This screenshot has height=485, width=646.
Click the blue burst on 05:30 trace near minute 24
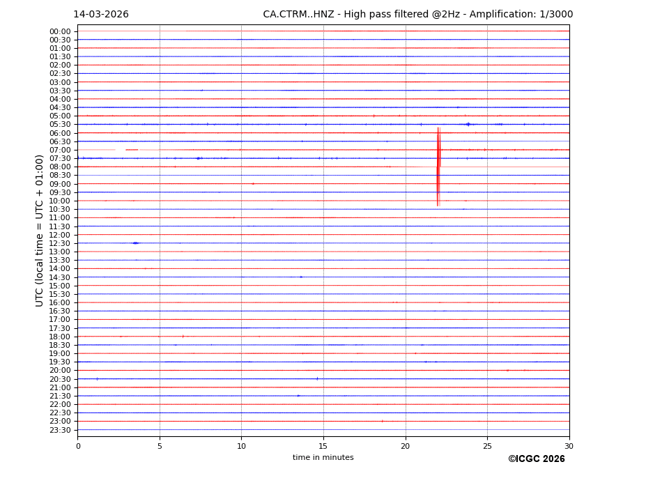[x=468, y=124]
